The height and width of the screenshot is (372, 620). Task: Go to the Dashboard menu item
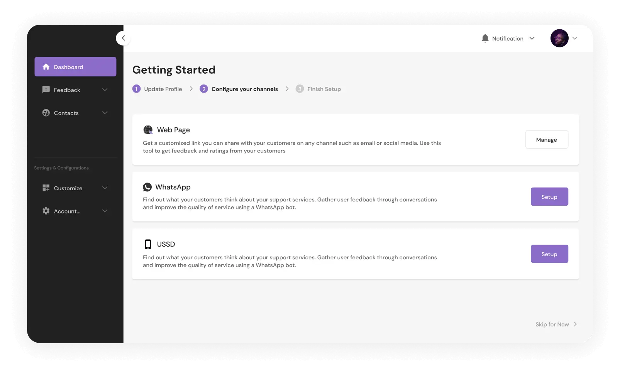(x=75, y=67)
